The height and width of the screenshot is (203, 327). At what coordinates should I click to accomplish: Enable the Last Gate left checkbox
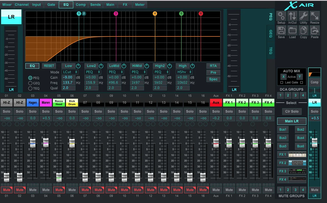click(x=282, y=83)
